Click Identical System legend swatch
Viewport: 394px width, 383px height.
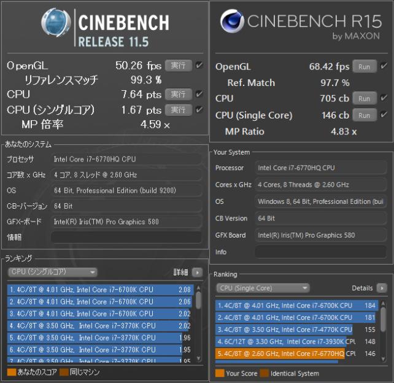265,373
